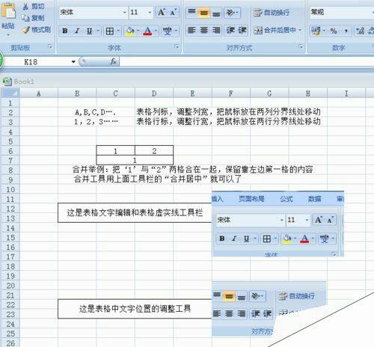Decrease the cell indent
Viewport: 374px width, 347px height.
point(230,31)
